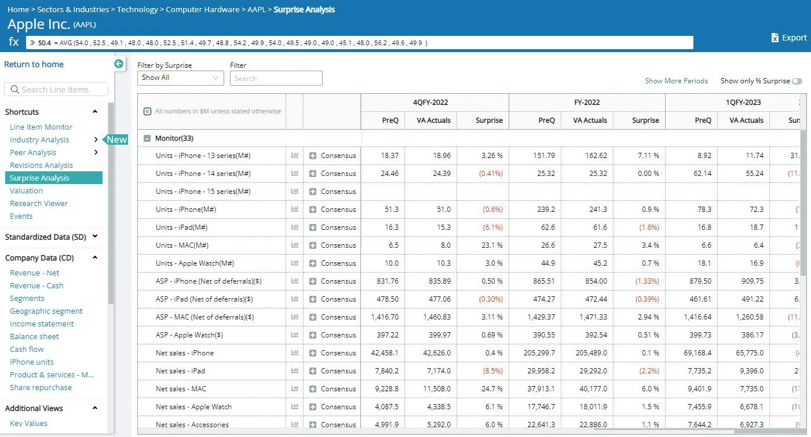Image resolution: width=811 pixels, height=437 pixels.
Task: Click Export button
Action: (x=789, y=38)
